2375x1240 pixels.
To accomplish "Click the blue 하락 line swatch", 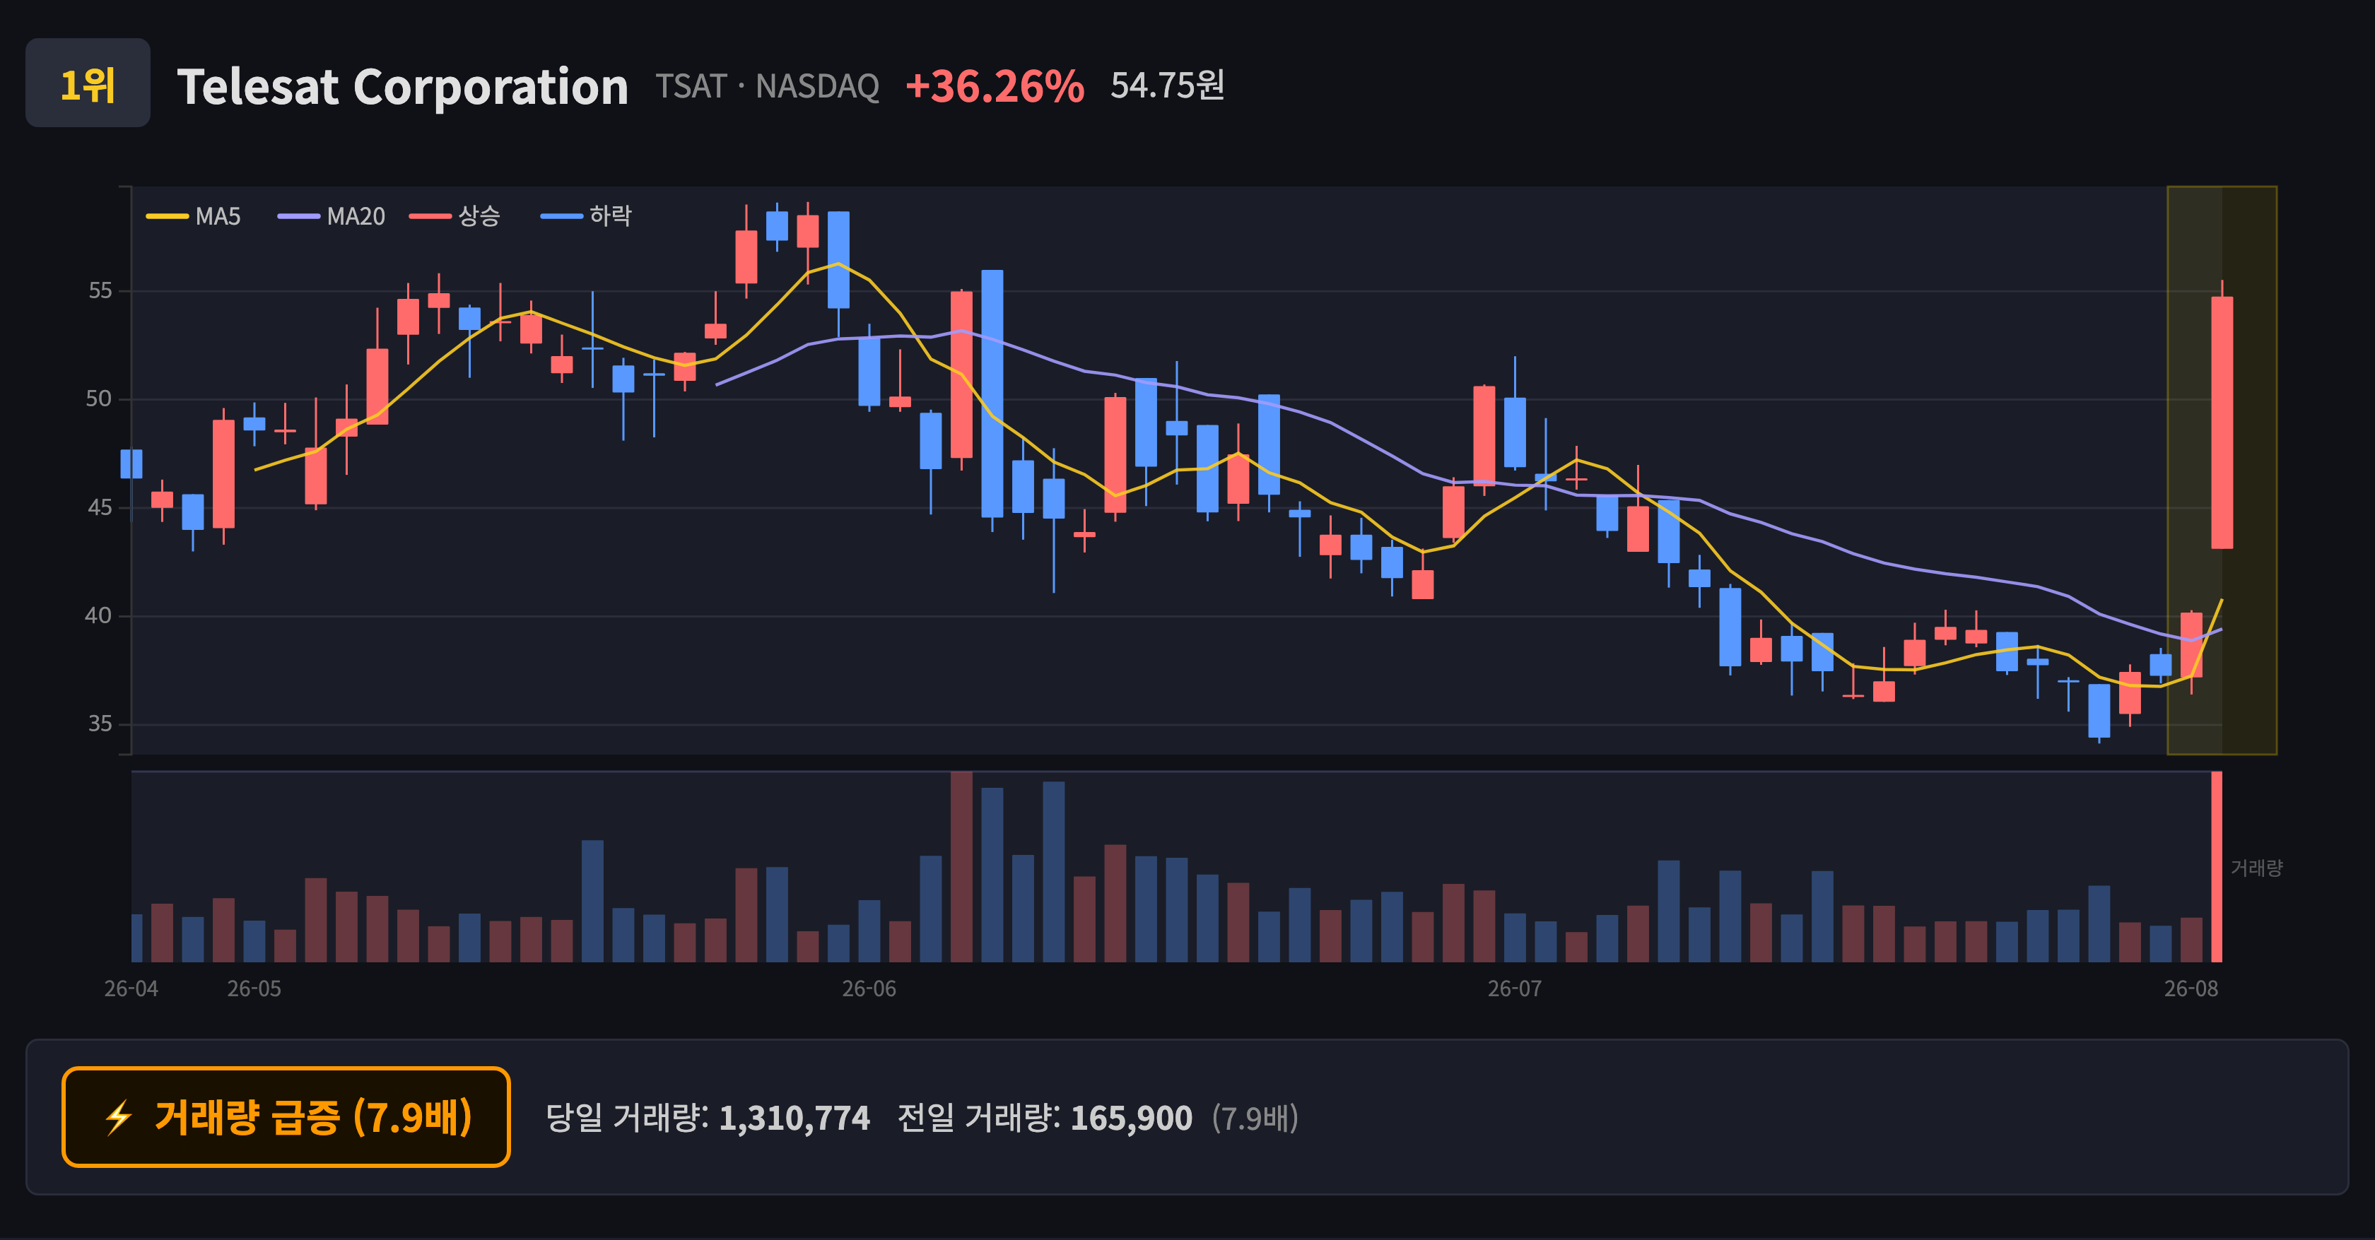I will (561, 216).
